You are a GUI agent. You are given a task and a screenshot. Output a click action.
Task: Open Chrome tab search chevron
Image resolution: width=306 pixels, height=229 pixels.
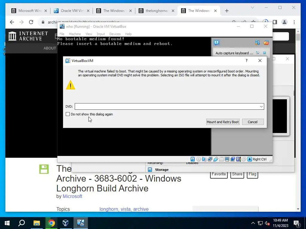(x=252, y=7)
